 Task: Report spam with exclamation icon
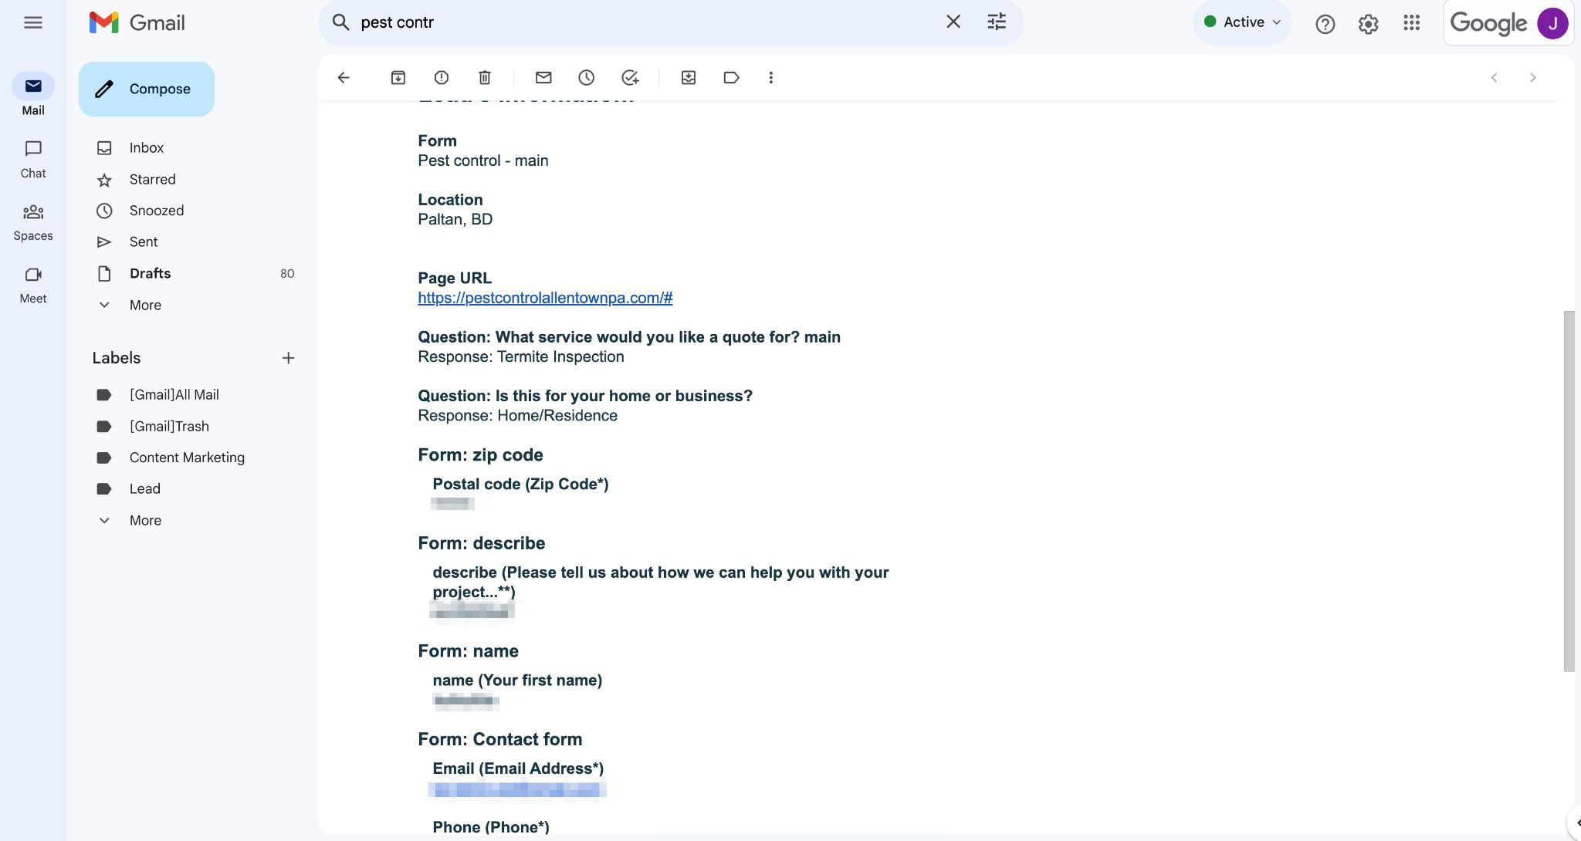click(x=442, y=77)
